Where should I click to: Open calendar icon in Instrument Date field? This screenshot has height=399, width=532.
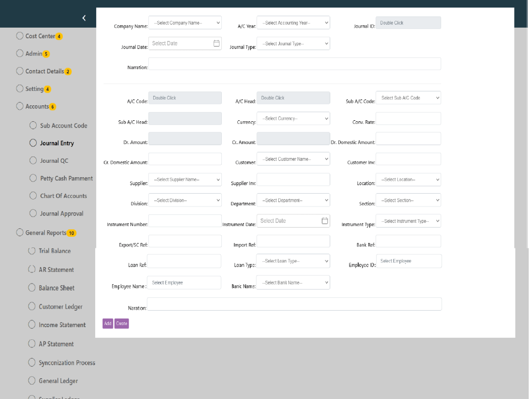point(325,221)
